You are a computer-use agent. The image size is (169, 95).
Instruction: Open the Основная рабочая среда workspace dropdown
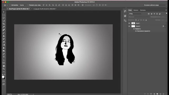click(x=155, y=5)
